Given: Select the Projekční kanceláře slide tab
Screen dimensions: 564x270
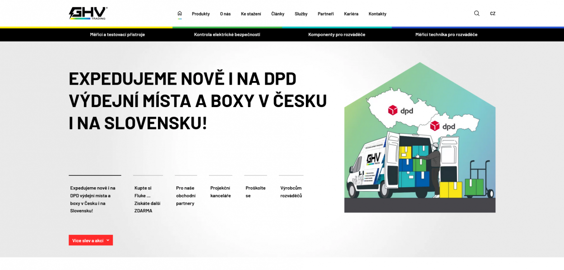Looking at the screenshot, I should (221, 187).
